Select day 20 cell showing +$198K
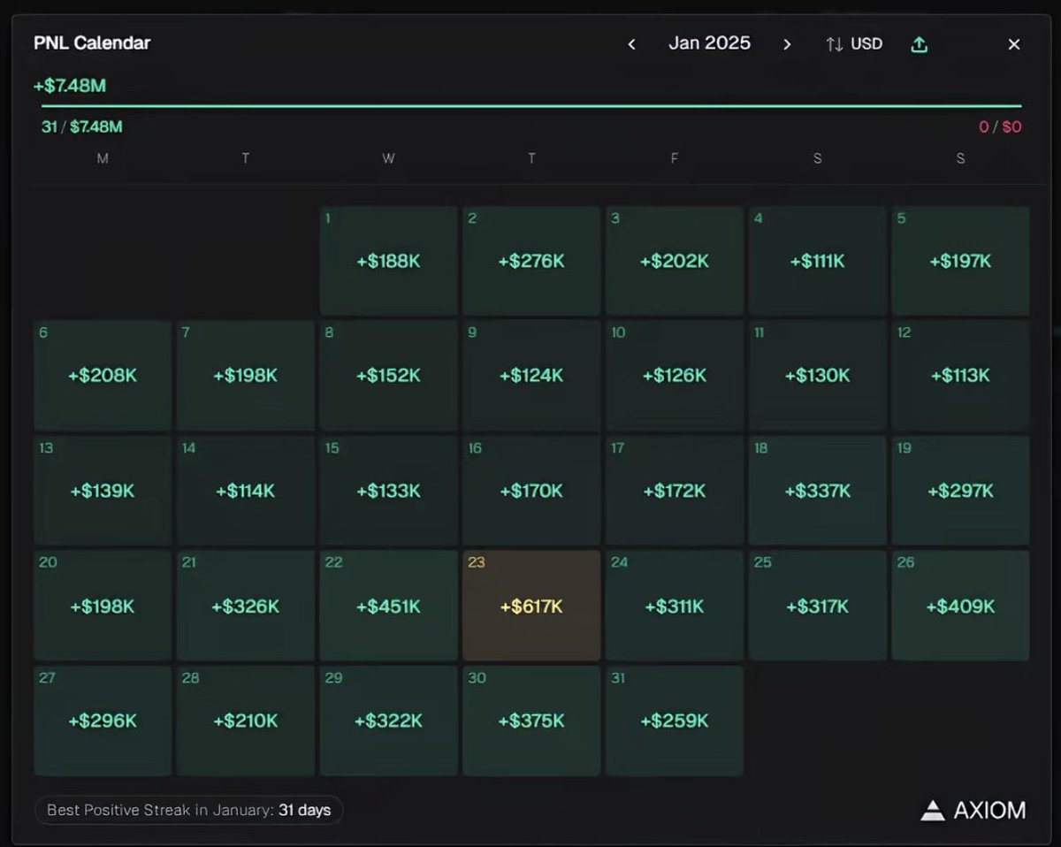This screenshot has height=847, width=1061. pyautogui.click(x=103, y=606)
